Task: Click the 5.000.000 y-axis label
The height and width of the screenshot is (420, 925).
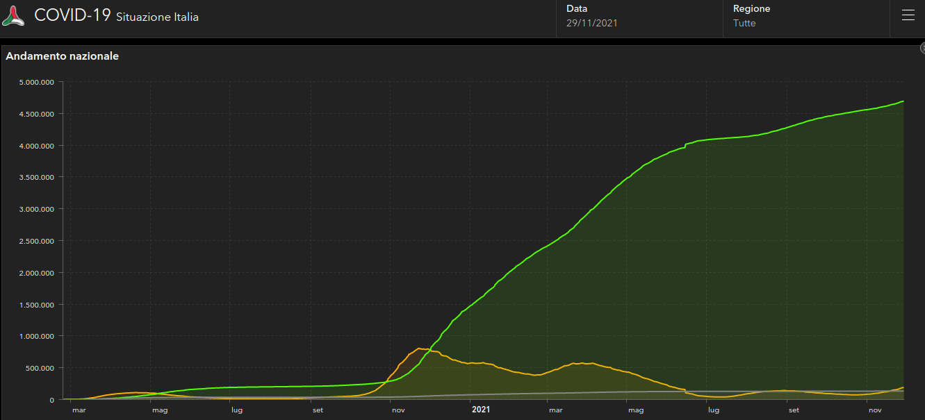Action: pos(38,82)
